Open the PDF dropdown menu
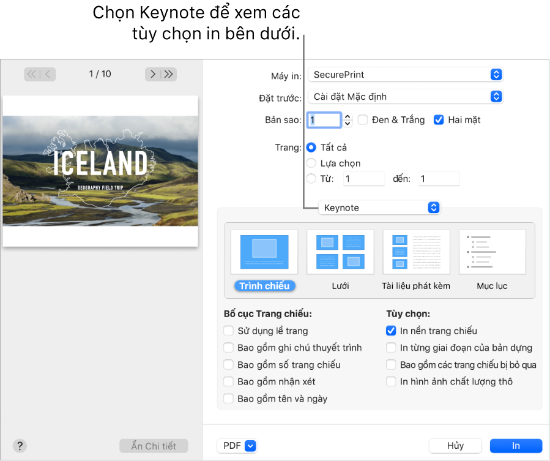Screen dimensions: 550x461 pyautogui.click(x=237, y=446)
